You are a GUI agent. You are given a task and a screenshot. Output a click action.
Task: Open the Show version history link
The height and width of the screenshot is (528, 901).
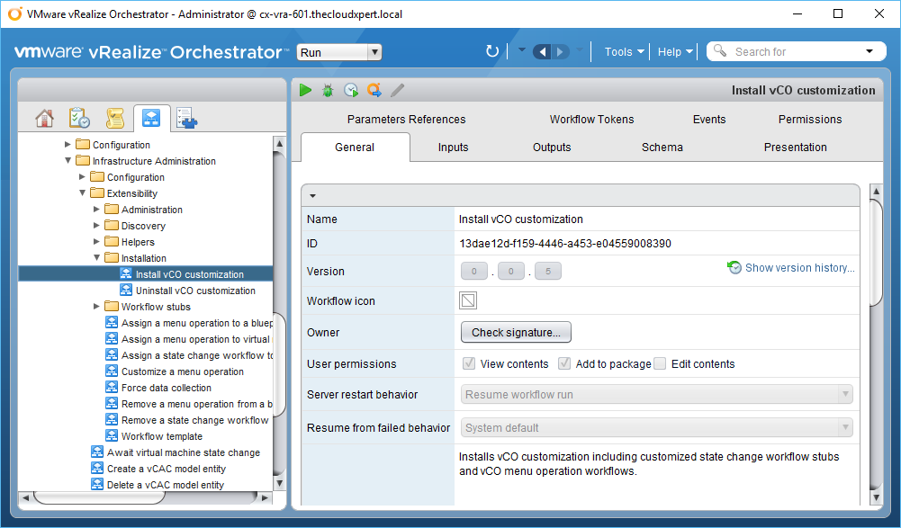coord(799,268)
